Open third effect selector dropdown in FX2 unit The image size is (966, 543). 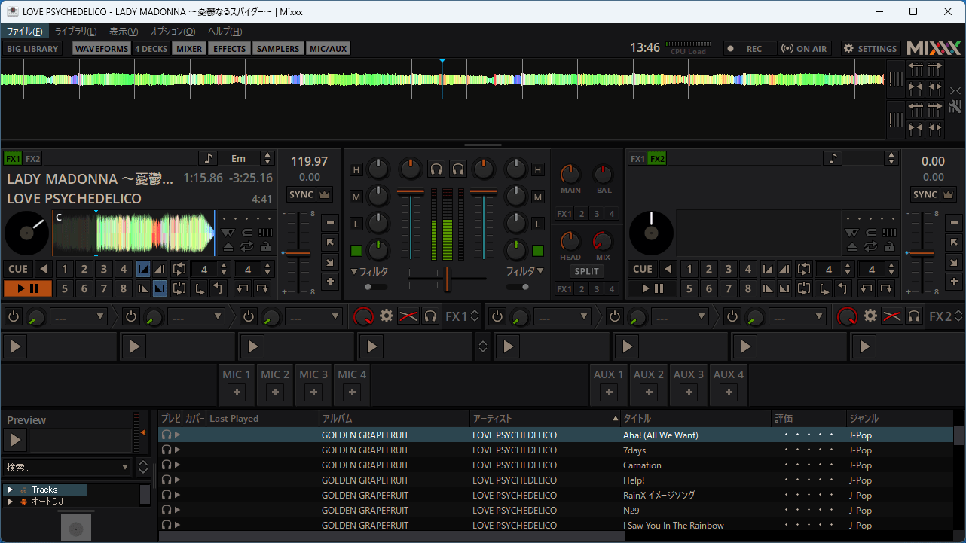point(798,316)
